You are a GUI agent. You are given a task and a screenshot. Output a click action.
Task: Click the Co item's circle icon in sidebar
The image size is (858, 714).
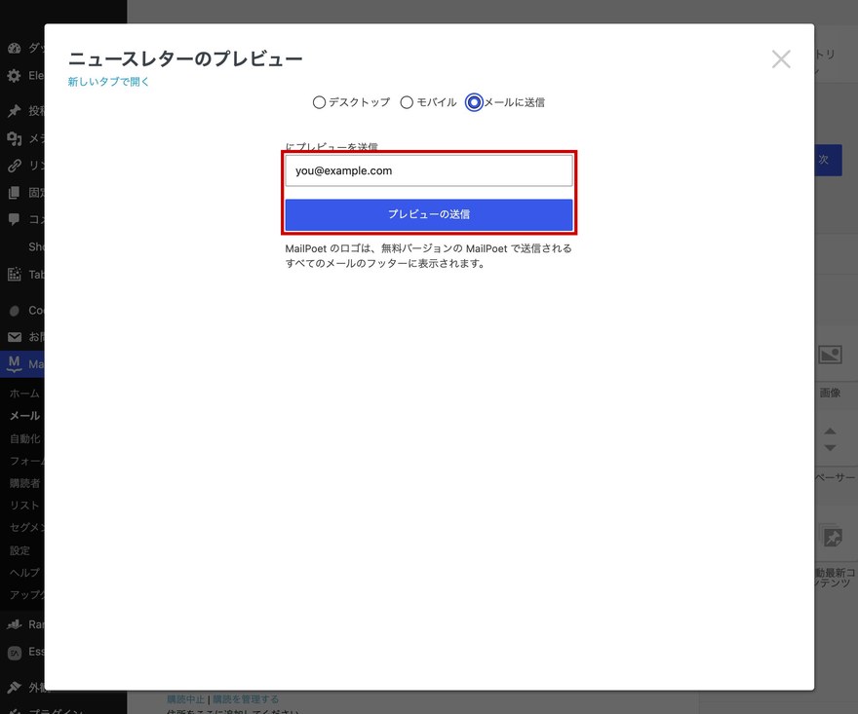[x=15, y=311]
